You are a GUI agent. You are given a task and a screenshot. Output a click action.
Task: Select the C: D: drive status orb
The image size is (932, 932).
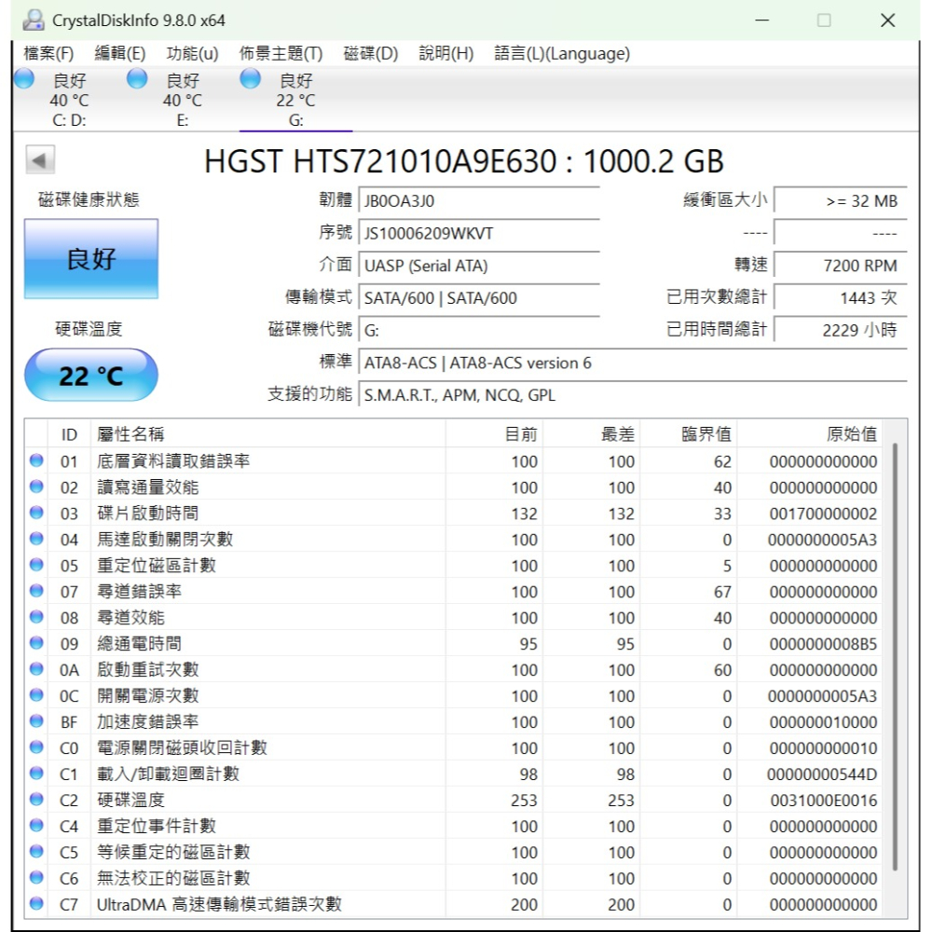tap(24, 78)
